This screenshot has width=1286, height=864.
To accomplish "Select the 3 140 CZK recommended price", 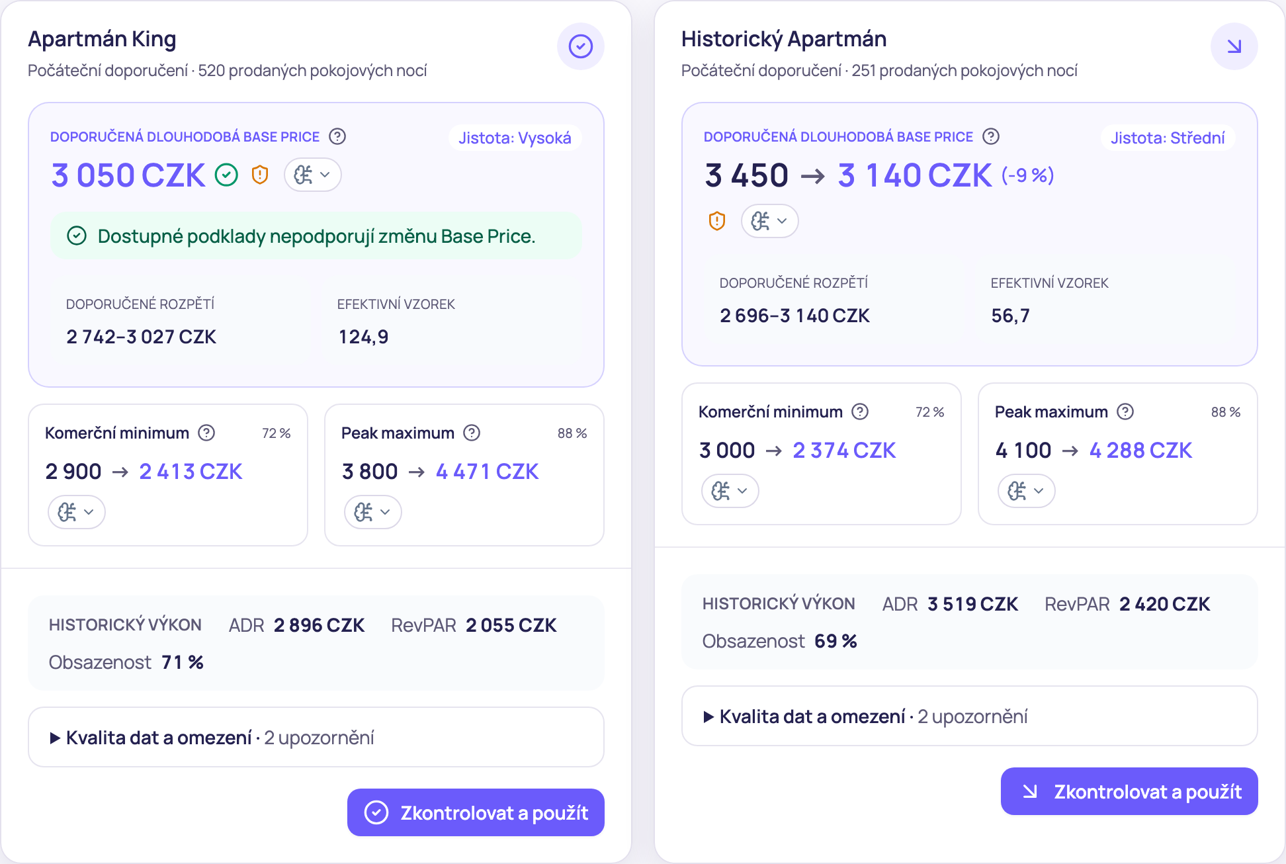I will [x=915, y=175].
